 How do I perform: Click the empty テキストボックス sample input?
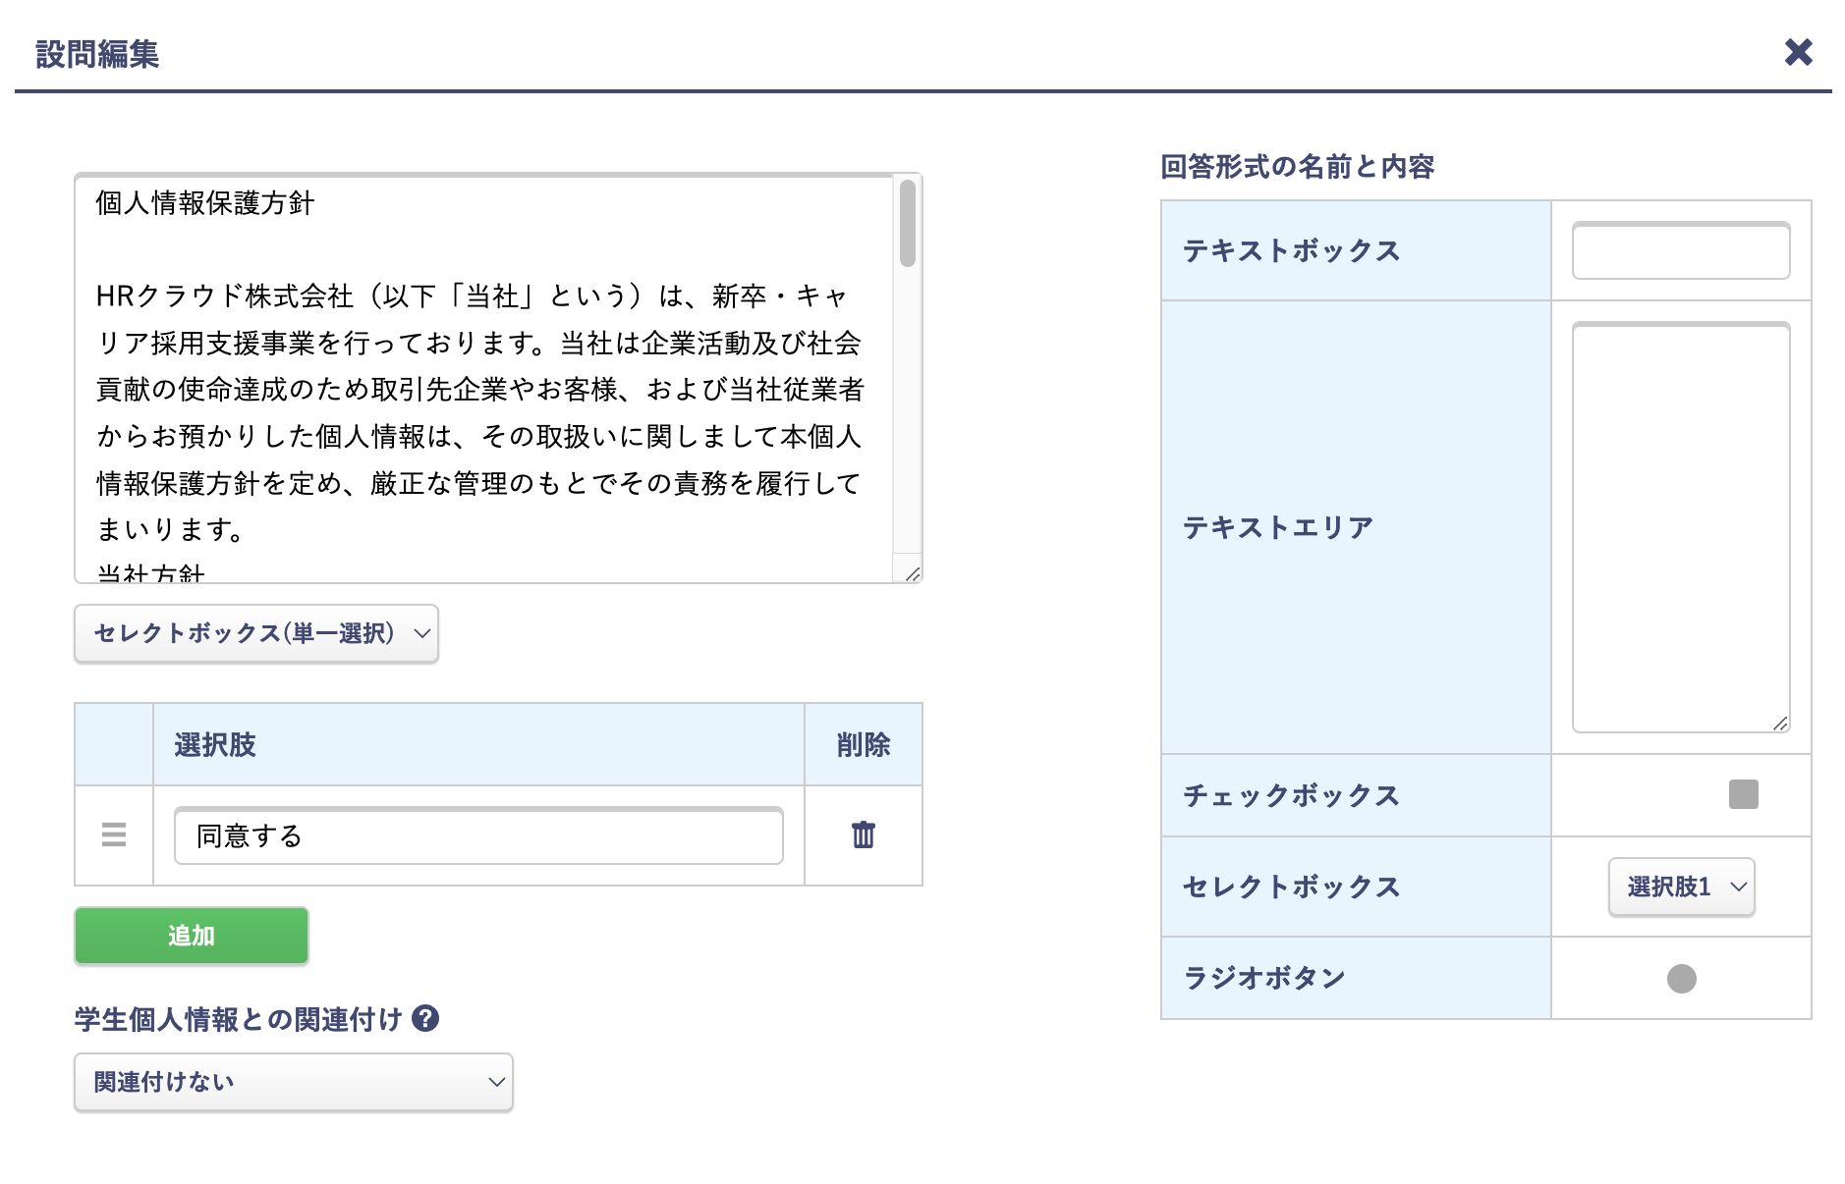click(1680, 250)
